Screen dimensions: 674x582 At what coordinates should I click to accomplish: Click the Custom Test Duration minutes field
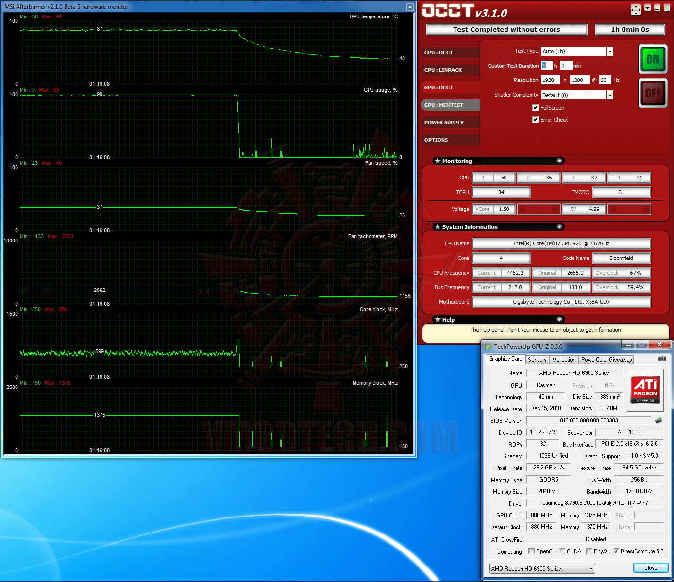566,65
